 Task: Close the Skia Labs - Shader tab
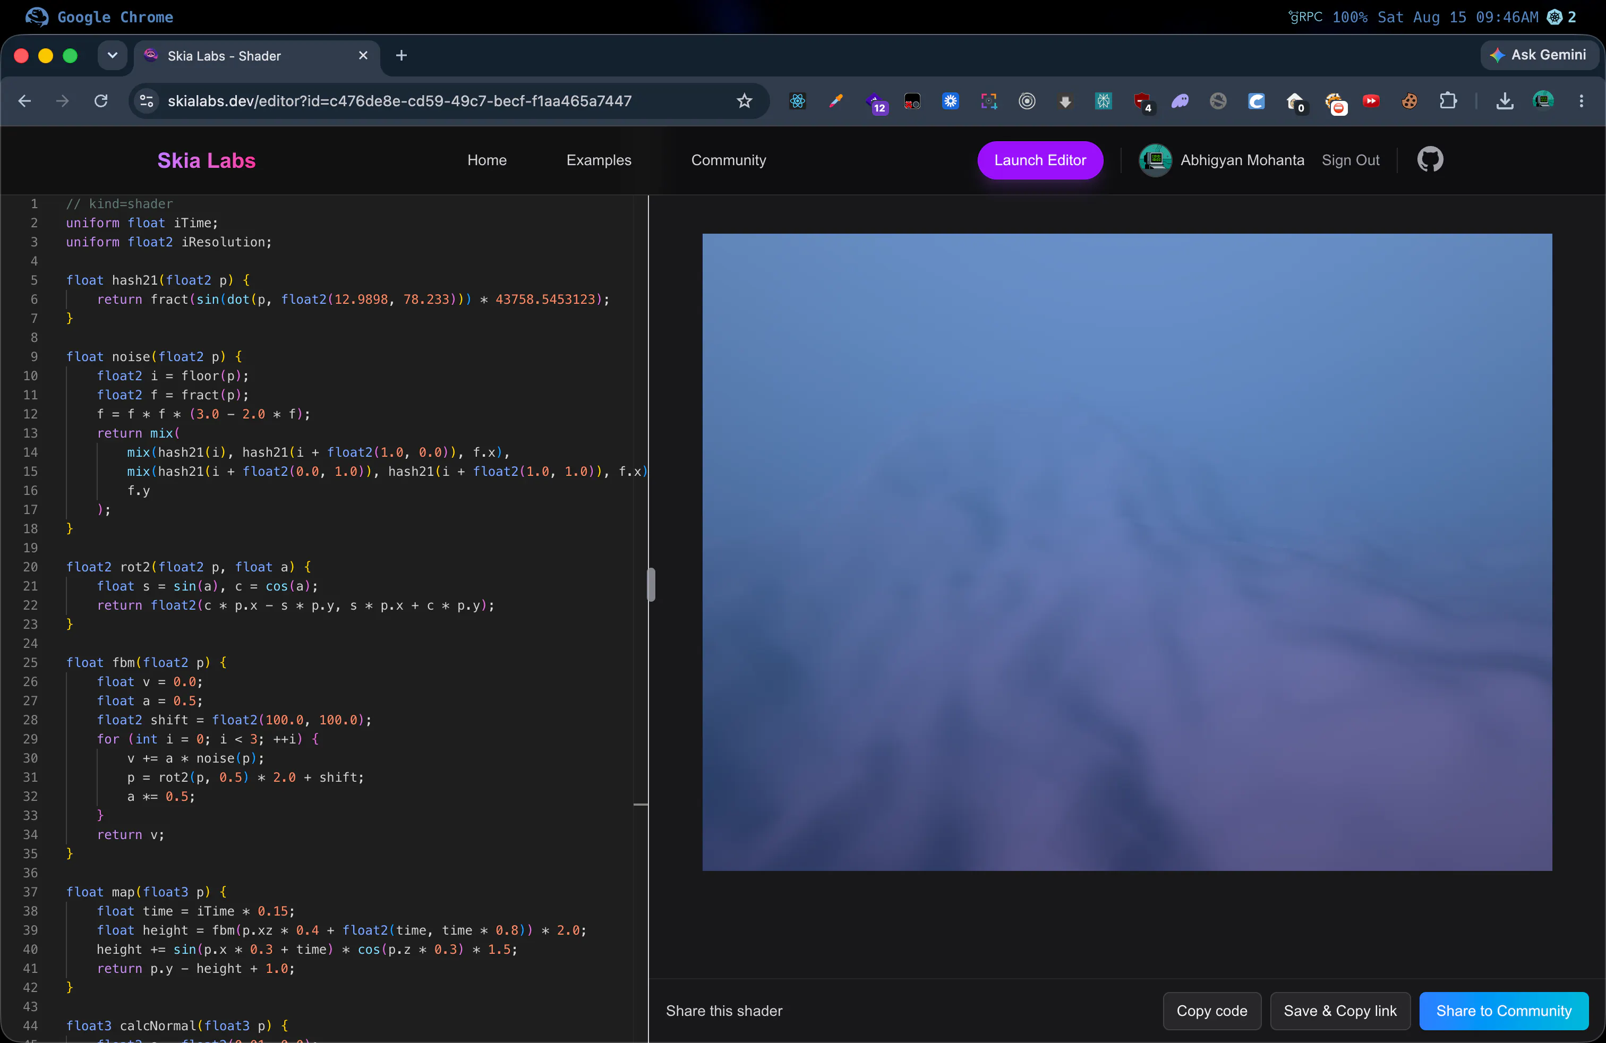363,55
